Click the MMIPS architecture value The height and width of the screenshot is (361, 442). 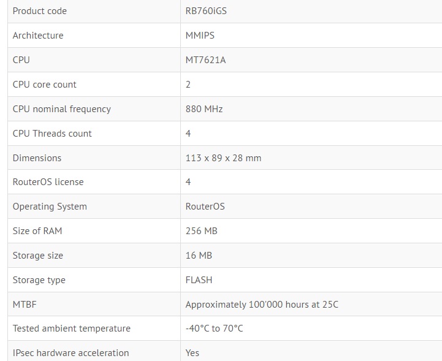pos(200,36)
